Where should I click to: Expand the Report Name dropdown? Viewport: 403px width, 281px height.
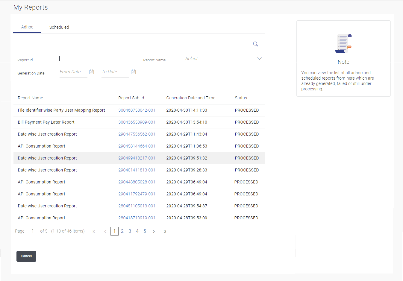pos(259,59)
